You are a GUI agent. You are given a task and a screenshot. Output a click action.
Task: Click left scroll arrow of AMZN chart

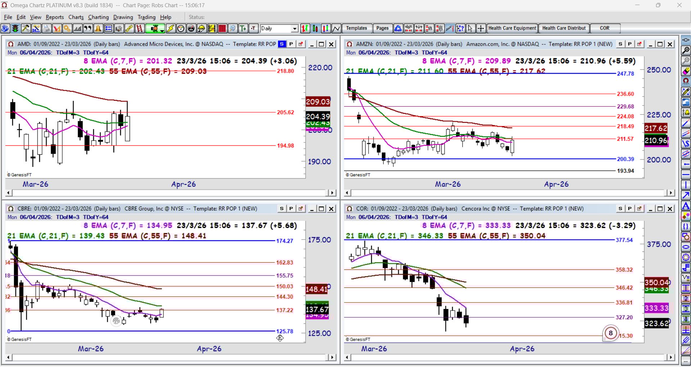coord(347,193)
